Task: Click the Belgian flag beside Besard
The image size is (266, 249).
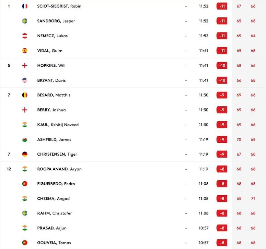Action: point(25,95)
